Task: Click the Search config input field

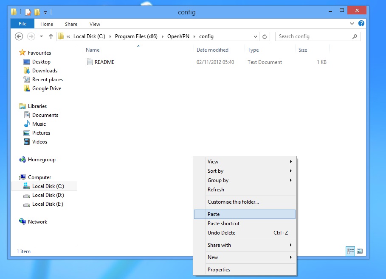Action: 318,36
